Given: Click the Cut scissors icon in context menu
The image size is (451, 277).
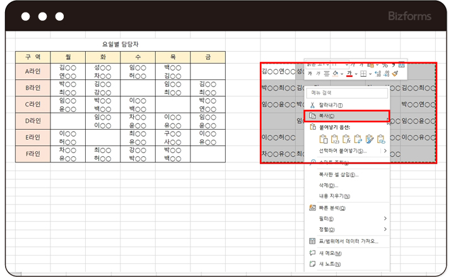Looking at the screenshot, I should (312, 105).
